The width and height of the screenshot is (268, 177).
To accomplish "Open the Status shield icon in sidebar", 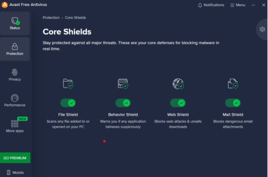I will click(15, 21).
